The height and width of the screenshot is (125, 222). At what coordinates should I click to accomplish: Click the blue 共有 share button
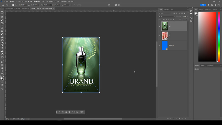click(x=203, y=5)
